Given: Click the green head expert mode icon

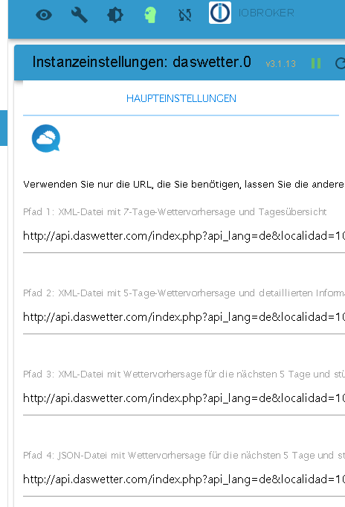Looking at the screenshot, I should coord(150,15).
